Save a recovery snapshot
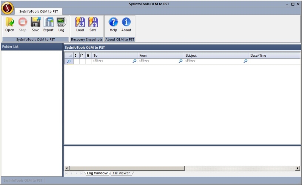The height and width of the screenshot is (185, 302). (93, 24)
